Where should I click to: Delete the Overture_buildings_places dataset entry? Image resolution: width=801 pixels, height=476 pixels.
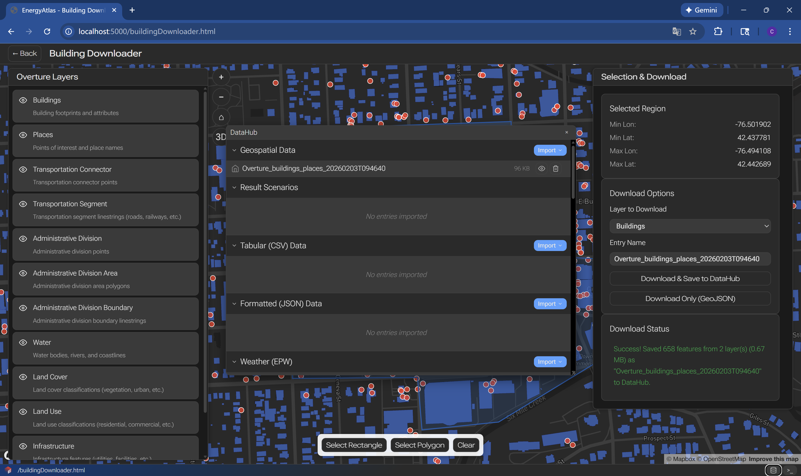(556, 168)
